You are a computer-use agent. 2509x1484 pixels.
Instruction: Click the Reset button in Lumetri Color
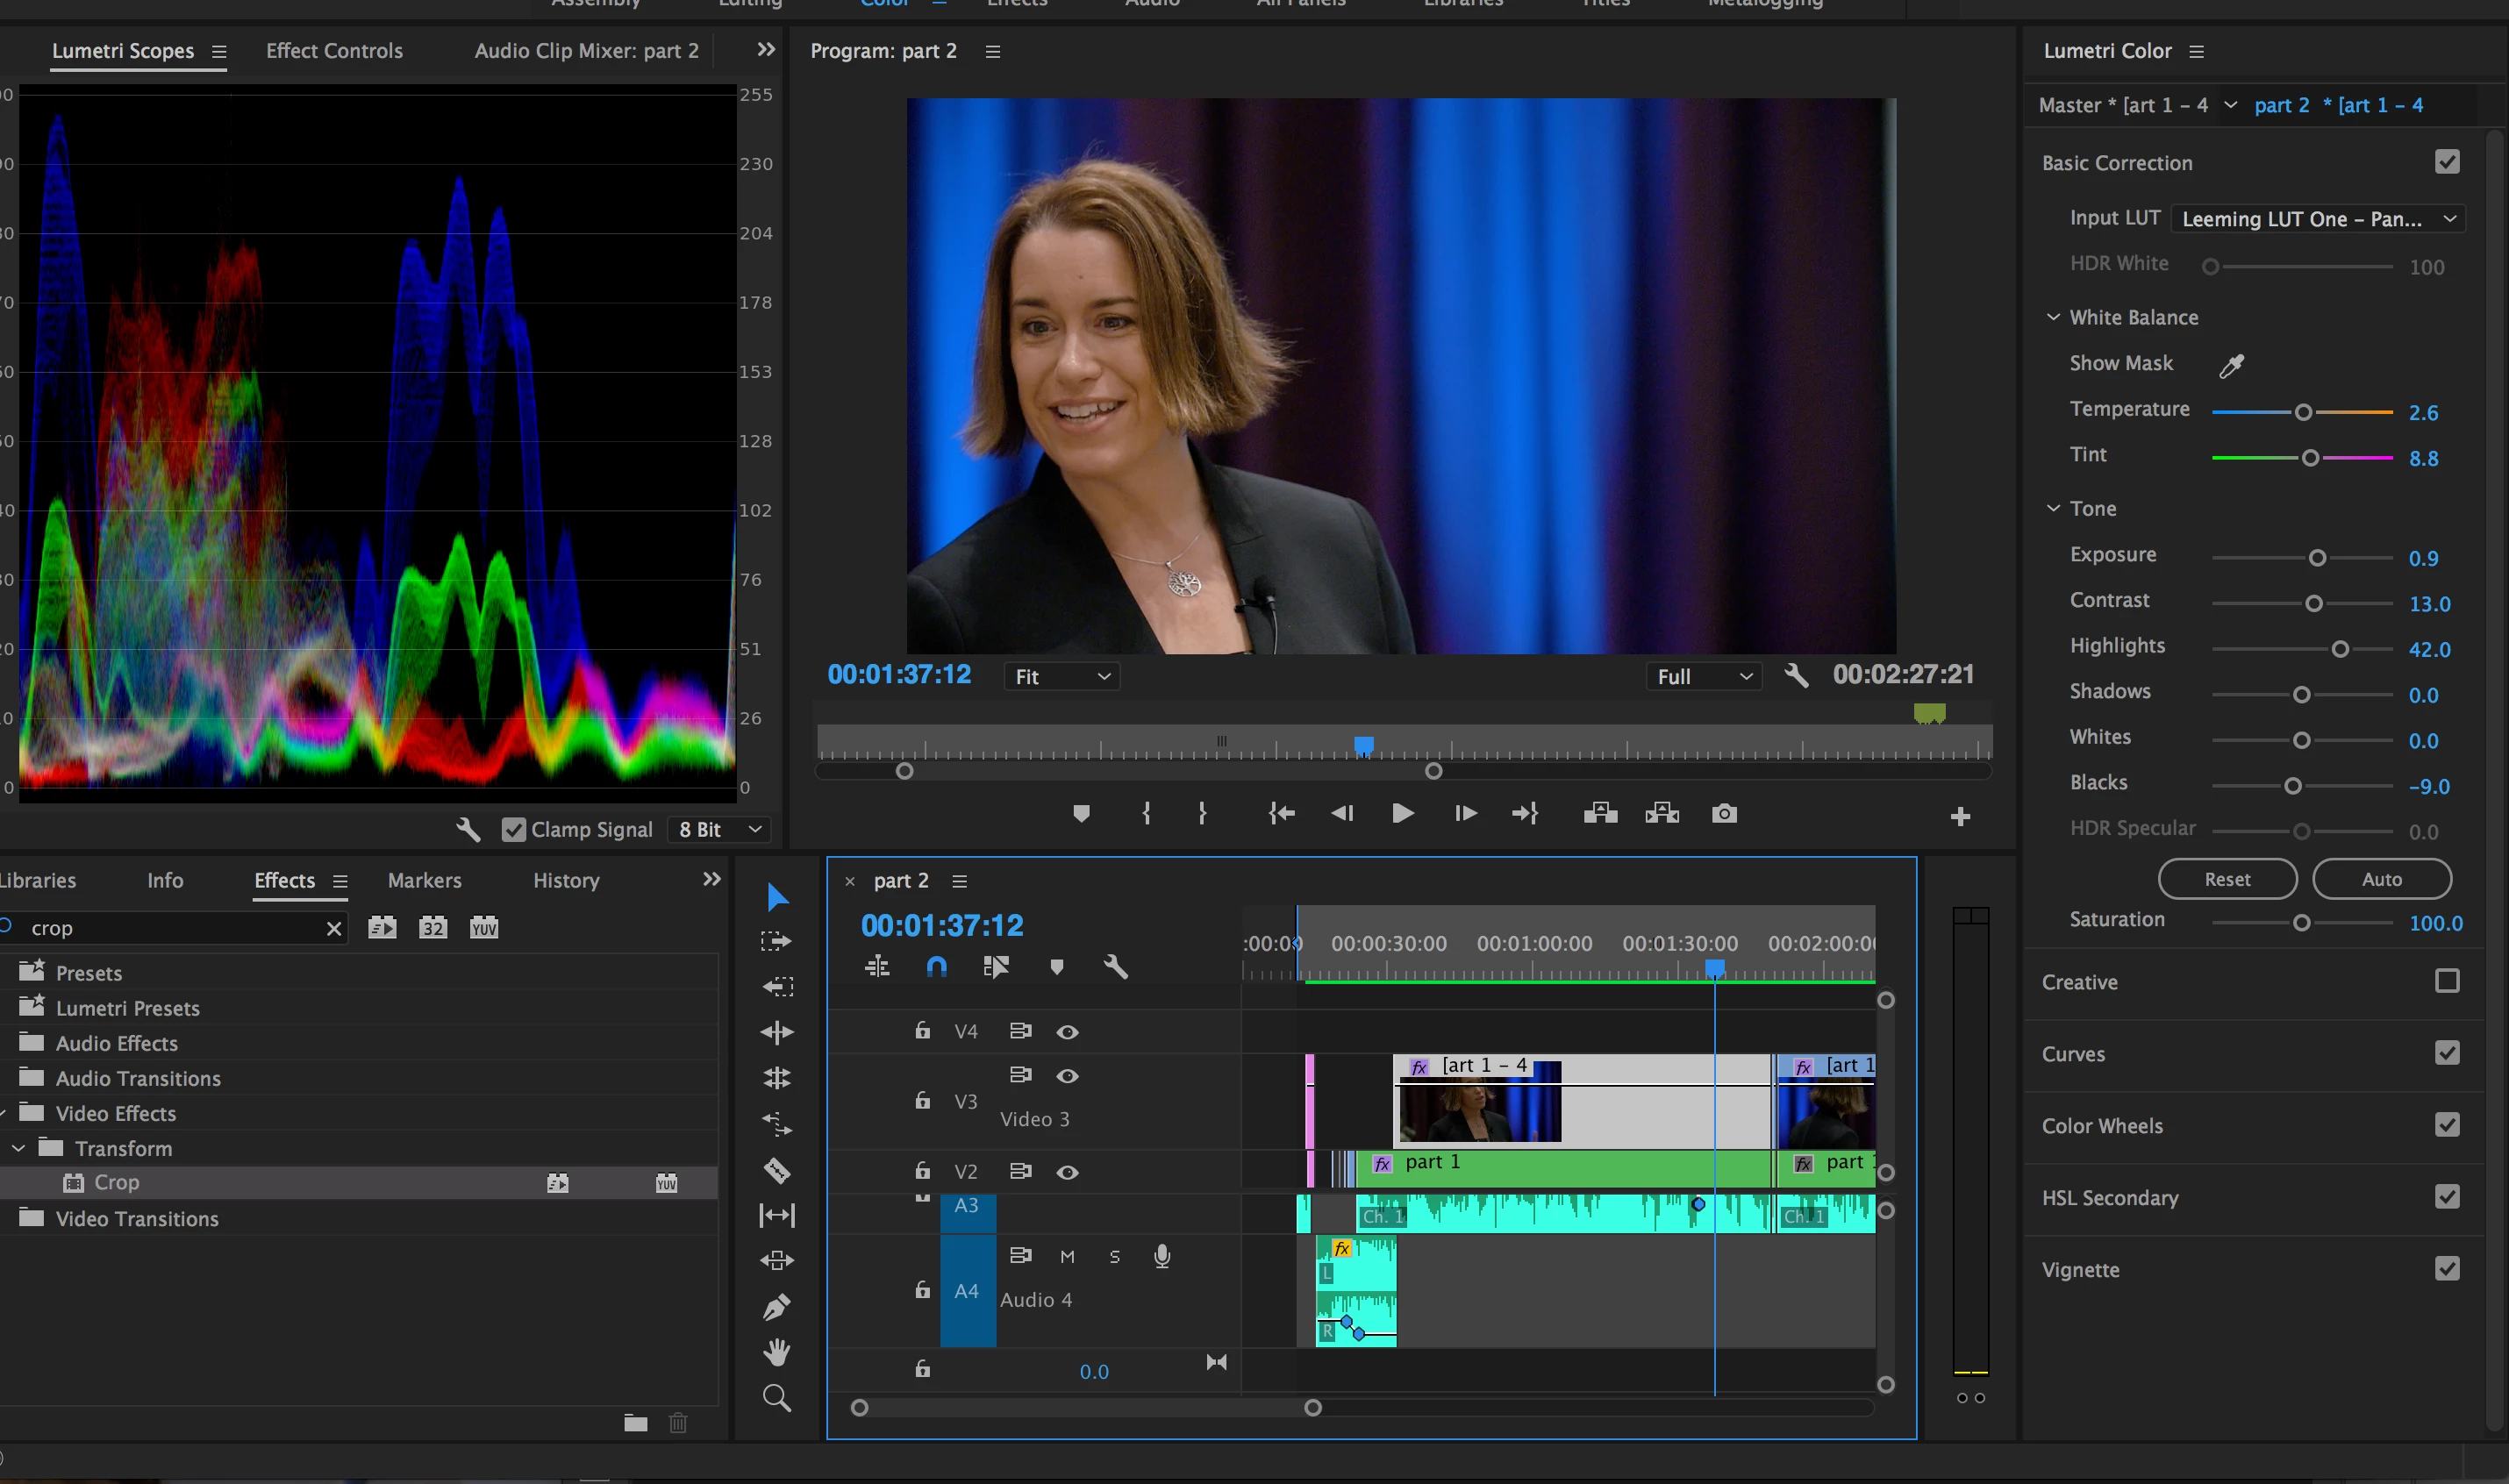[2227, 879]
